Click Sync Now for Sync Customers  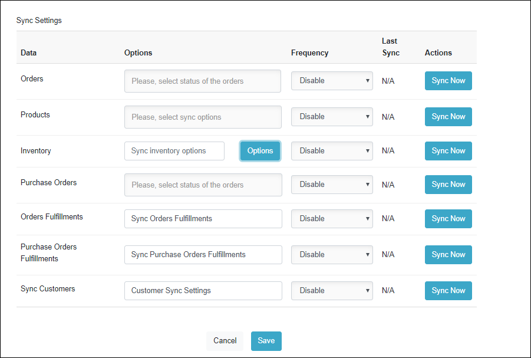tap(448, 290)
